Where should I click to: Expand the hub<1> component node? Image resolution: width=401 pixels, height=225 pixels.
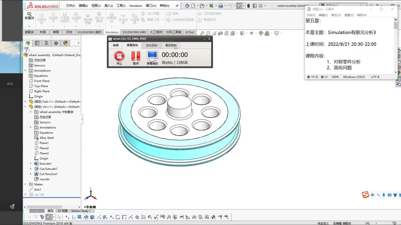25,102
